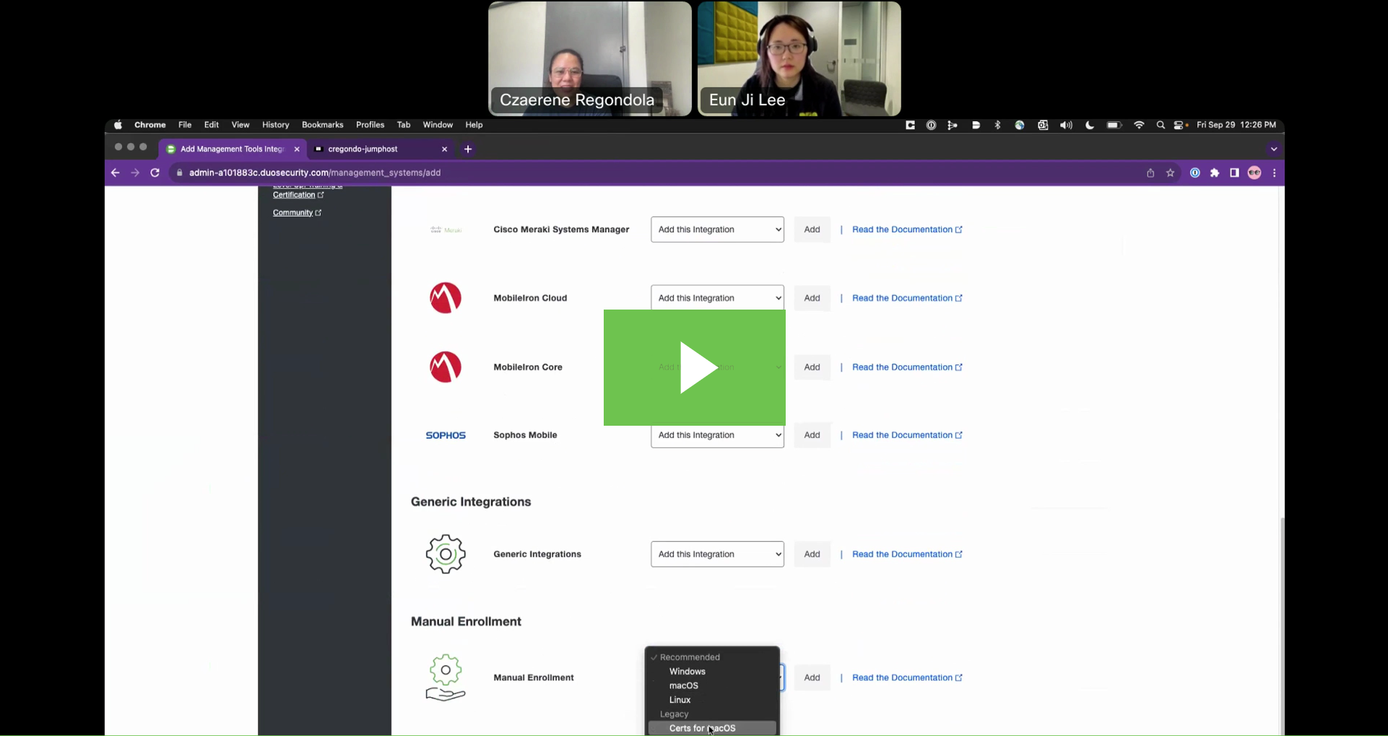Open Read the Documentation for MobileIron Core

[x=906, y=367]
